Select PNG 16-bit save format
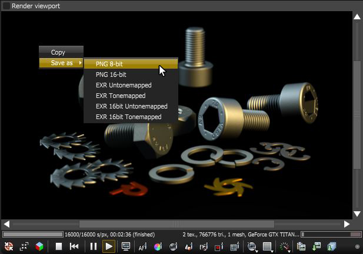 (x=131, y=74)
